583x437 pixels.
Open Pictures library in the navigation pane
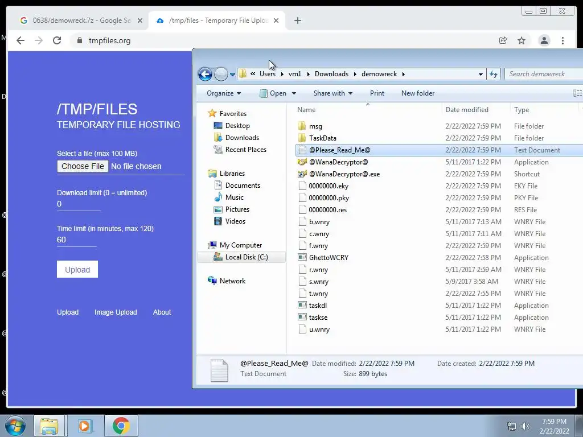(x=237, y=209)
